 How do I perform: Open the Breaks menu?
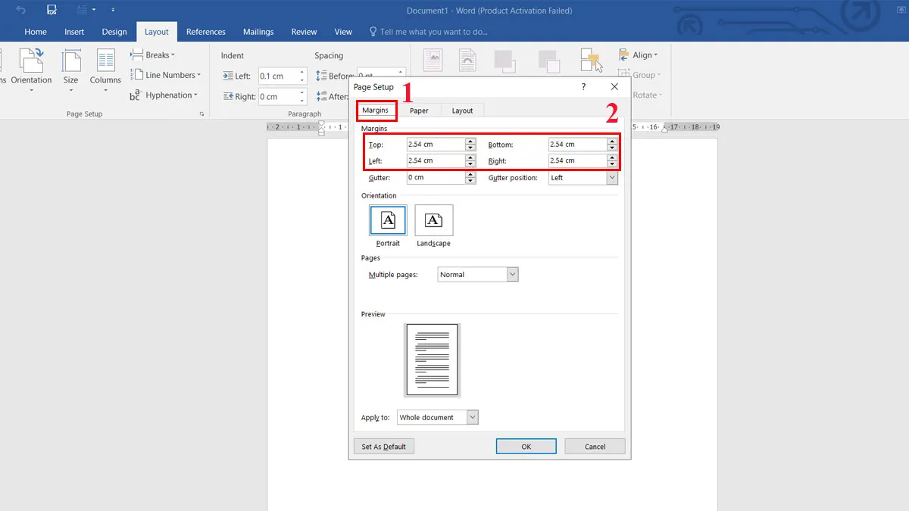pos(152,55)
